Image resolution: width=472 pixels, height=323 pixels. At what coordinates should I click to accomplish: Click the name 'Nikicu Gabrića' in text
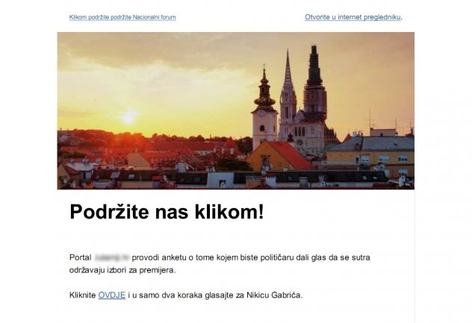pos(273,295)
